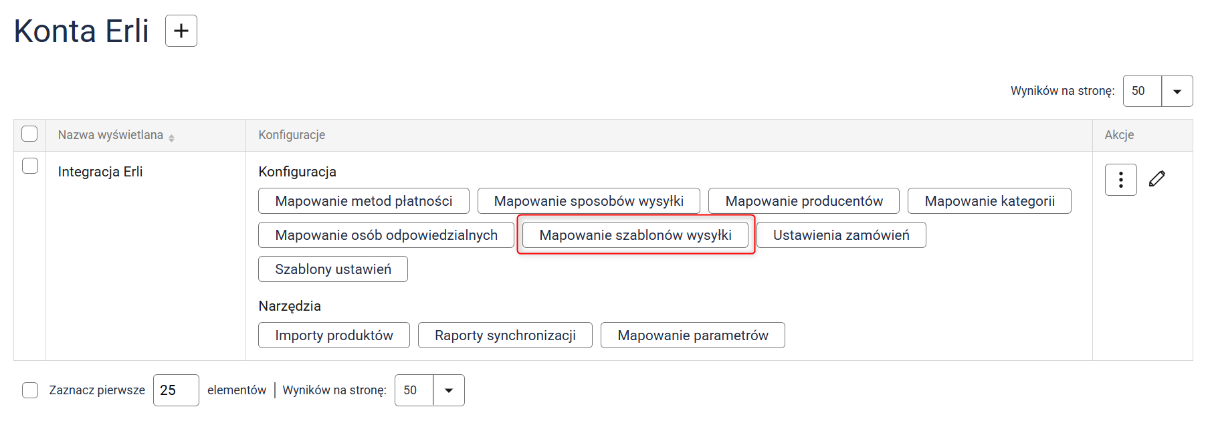Viewport: 1210px width, 421px height.
Task: Open Mapowanie sposobów wysyłki
Action: [589, 201]
